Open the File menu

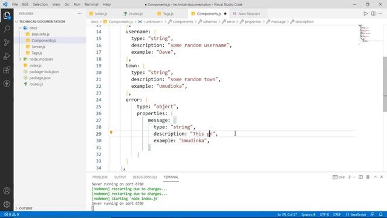tap(15, 4)
